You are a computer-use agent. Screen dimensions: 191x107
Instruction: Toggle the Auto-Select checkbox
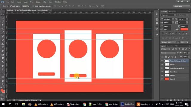click(x=11, y=6)
